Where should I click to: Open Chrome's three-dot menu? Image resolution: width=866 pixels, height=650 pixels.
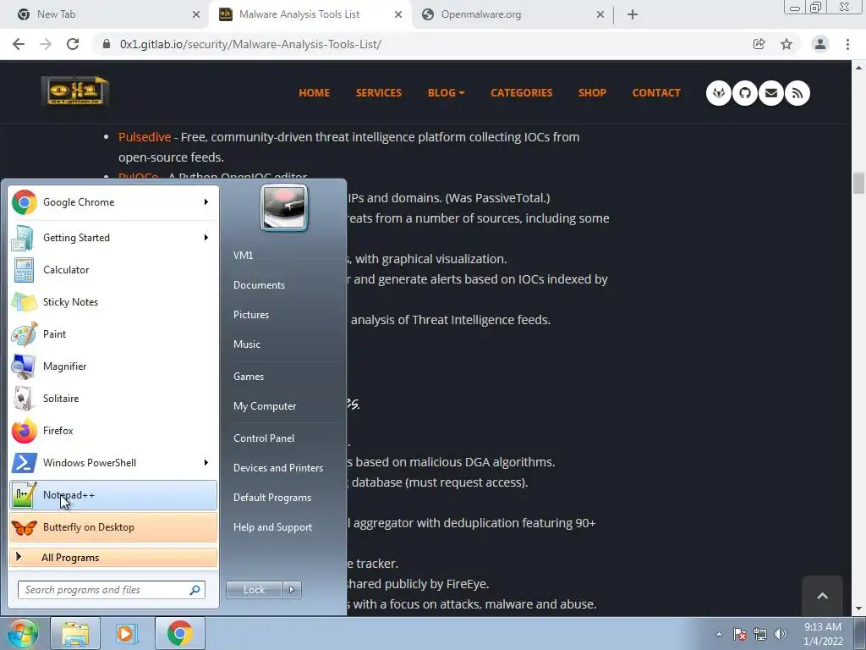[847, 44]
